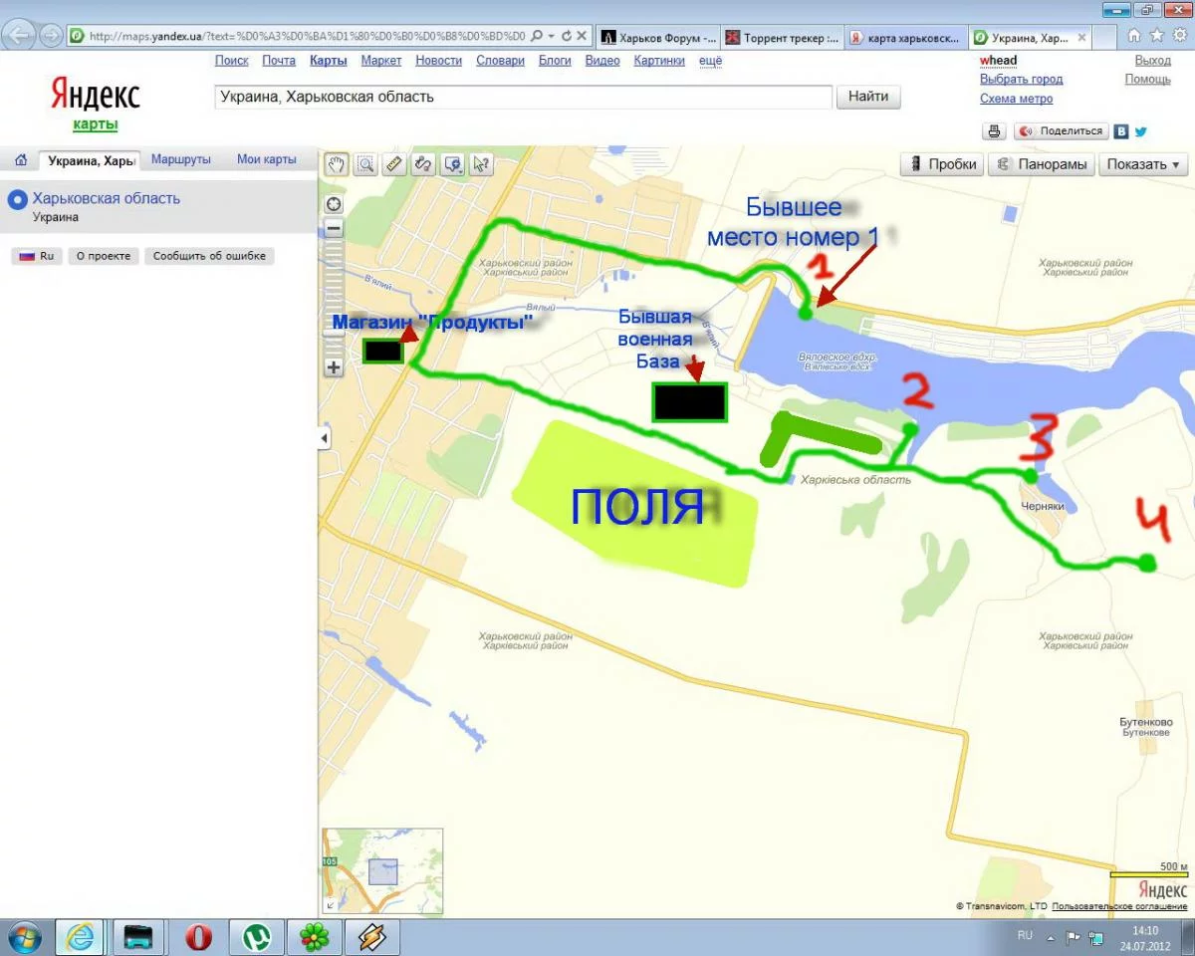Collapse the minimap with corner arrow

331,905
